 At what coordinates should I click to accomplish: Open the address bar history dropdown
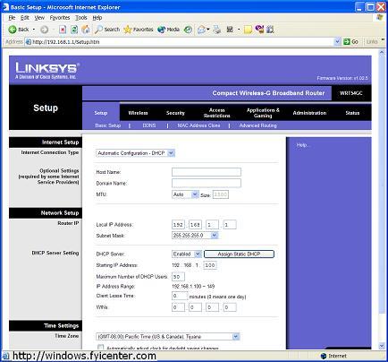click(337, 42)
